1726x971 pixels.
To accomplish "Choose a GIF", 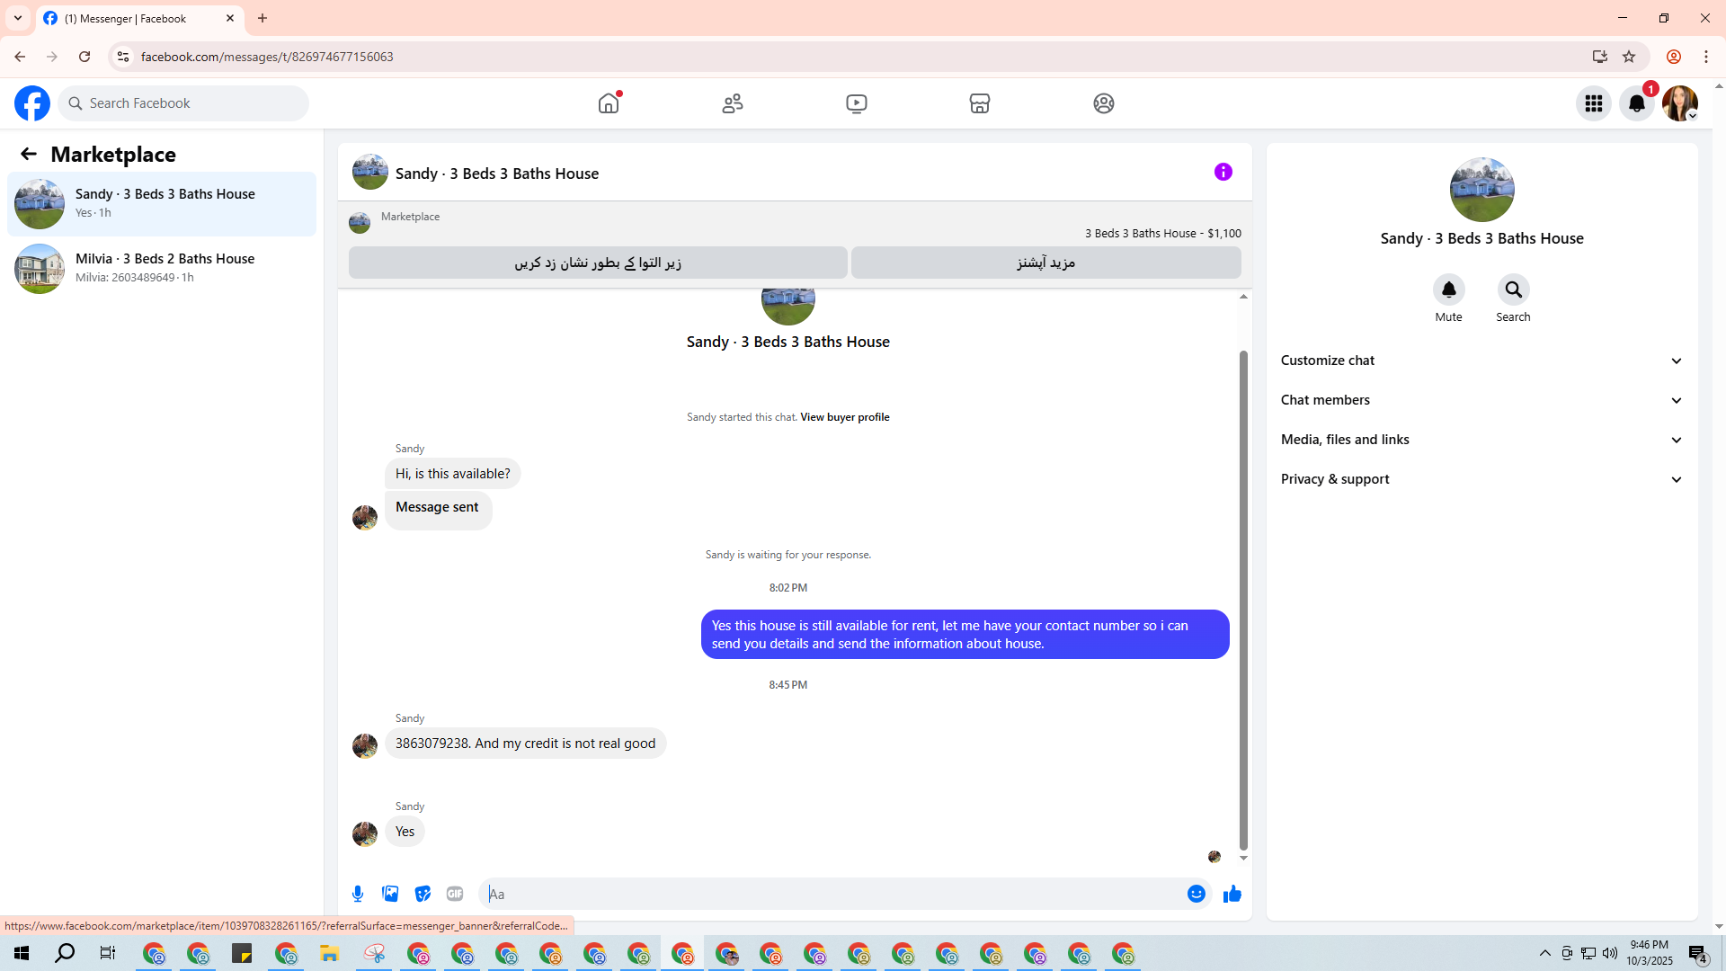I will tap(455, 894).
